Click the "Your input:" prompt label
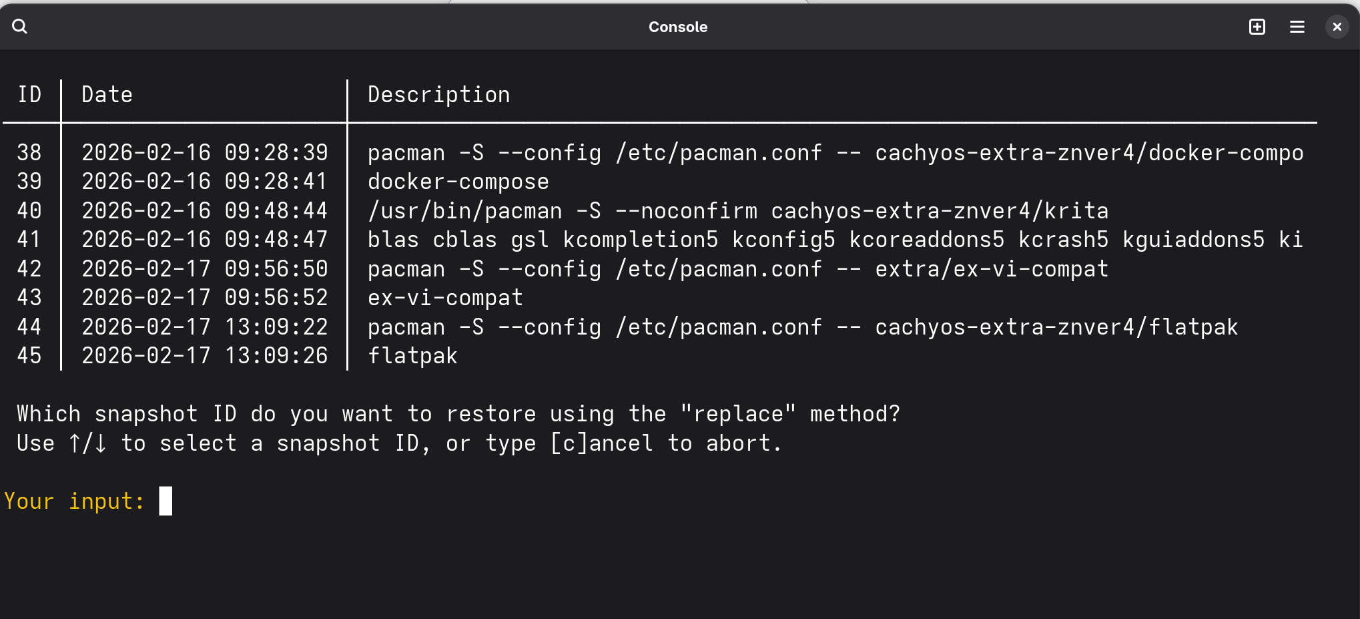The height and width of the screenshot is (619, 1360). pyautogui.click(x=74, y=501)
